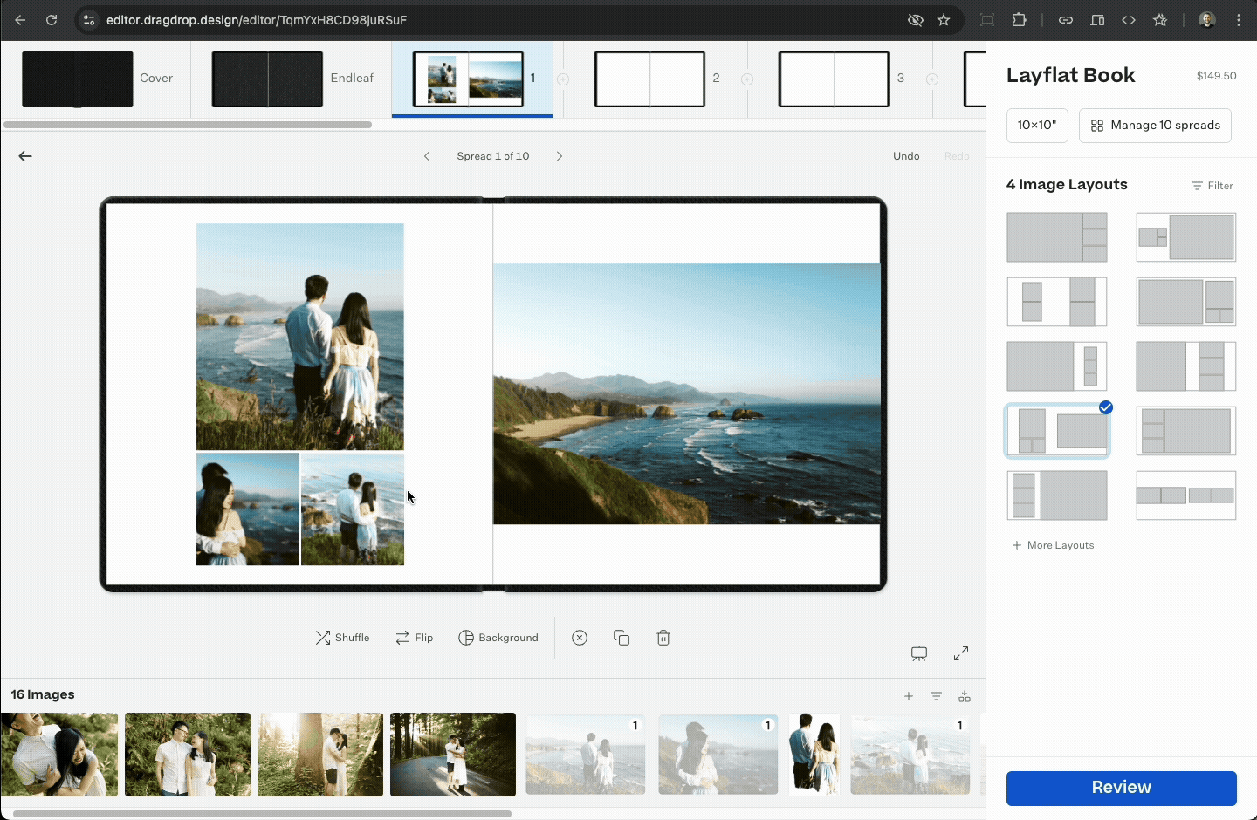Open the preview presentation icon
The height and width of the screenshot is (820, 1257).
click(919, 653)
